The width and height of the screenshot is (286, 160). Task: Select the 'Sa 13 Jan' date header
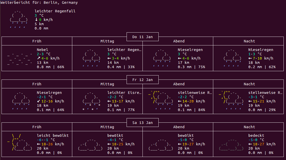pyautogui.click(x=142, y=123)
